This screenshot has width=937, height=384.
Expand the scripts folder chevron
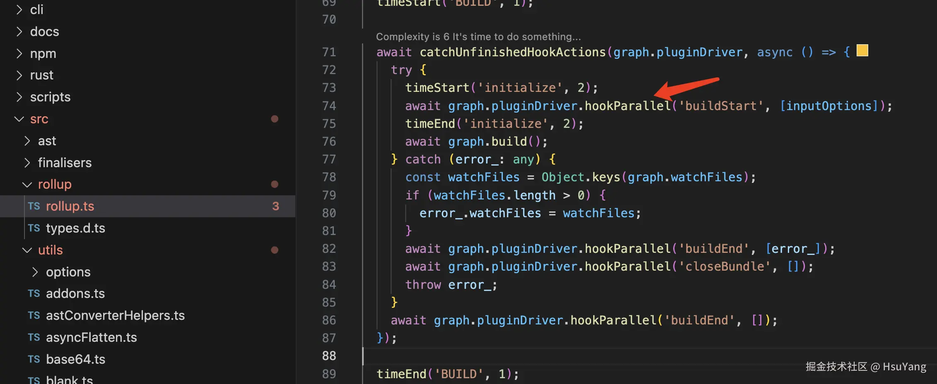(x=19, y=97)
